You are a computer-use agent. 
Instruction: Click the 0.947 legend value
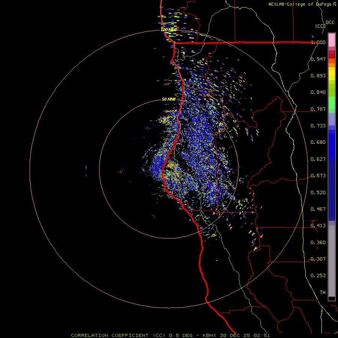(x=318, y=59)
